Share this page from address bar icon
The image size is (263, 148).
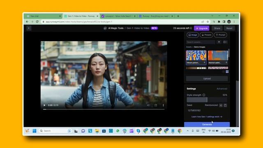(203, 22)
